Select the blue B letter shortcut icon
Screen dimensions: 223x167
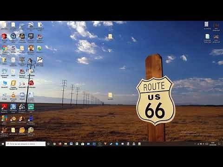coord(13,107)
